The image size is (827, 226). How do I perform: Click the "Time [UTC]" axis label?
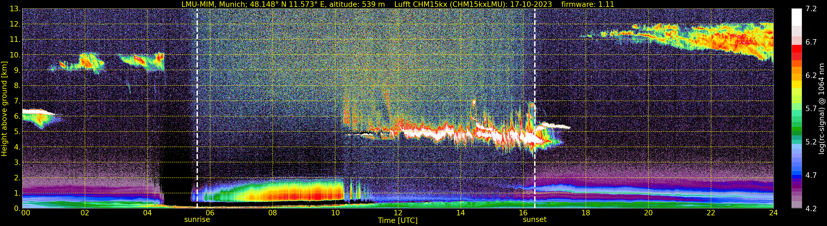click(398, 221)
